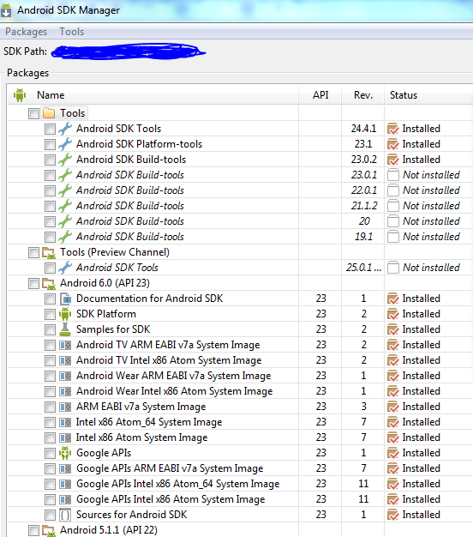
Task: Click SDK Platform android icon
Action: coord(65,314)
